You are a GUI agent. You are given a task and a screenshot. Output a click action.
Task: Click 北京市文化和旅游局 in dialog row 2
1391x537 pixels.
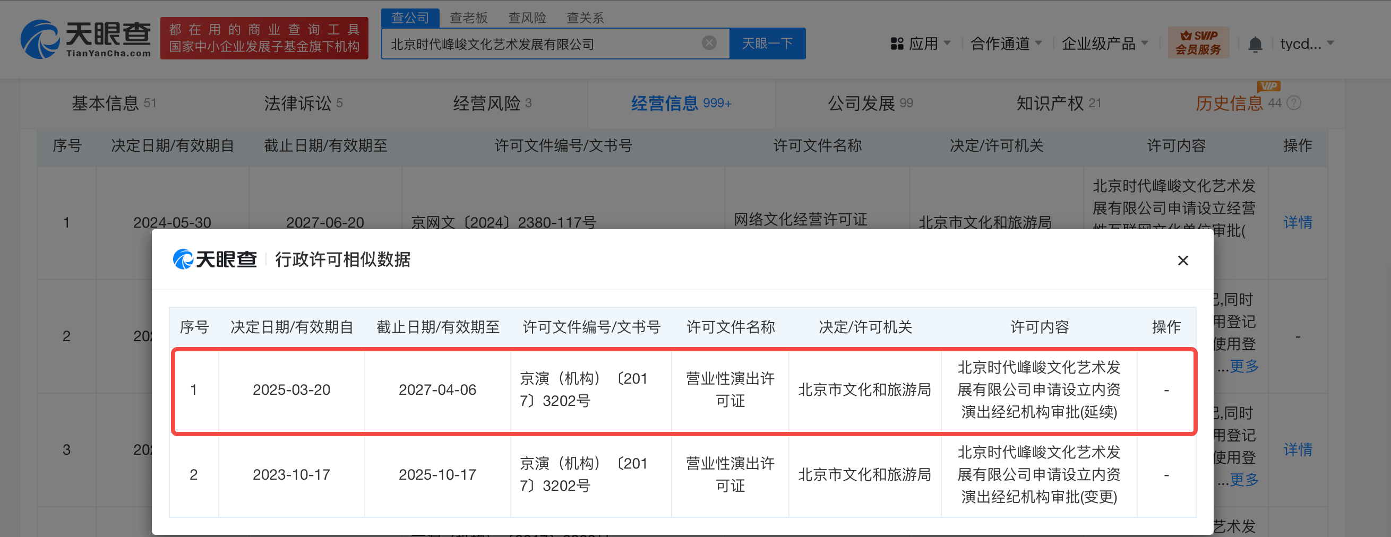pos(864,474)
